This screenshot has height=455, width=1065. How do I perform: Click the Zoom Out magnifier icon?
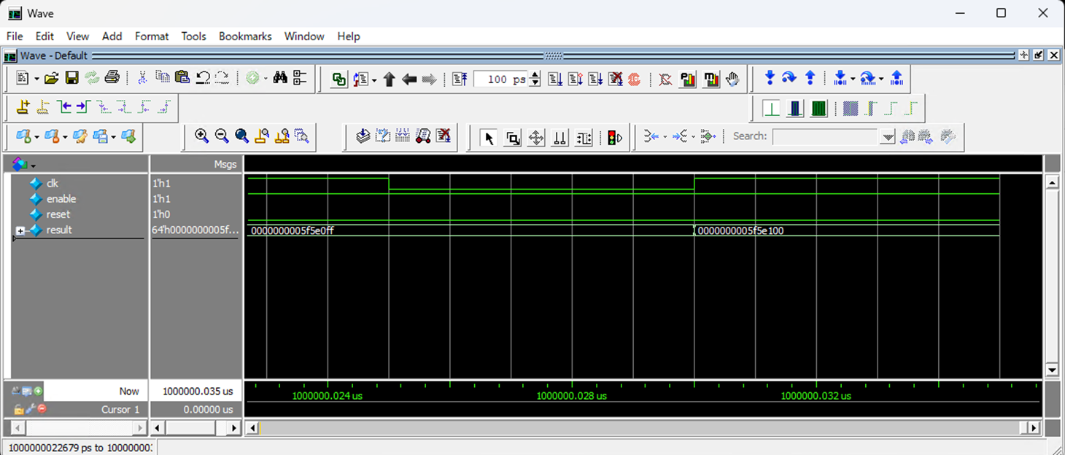point(222,136)
